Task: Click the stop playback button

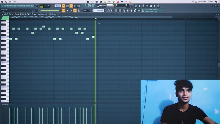Action: coord(49,6)
